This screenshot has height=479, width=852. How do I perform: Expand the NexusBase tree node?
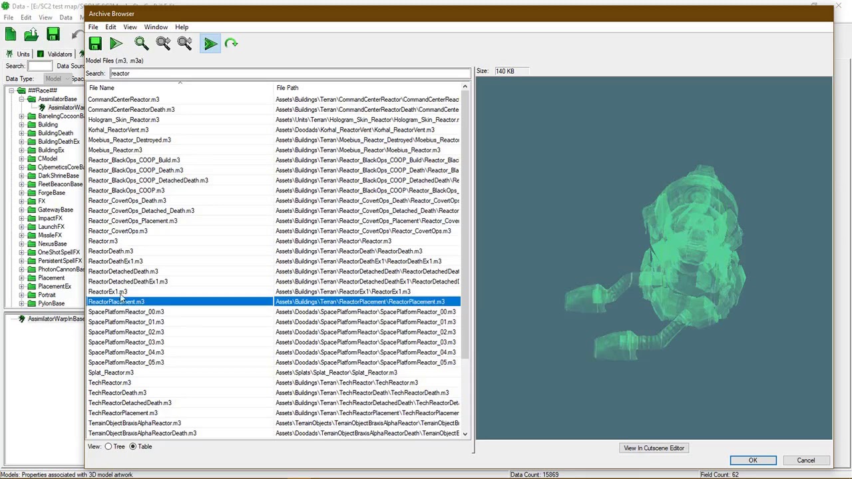(x=21, y=243)
